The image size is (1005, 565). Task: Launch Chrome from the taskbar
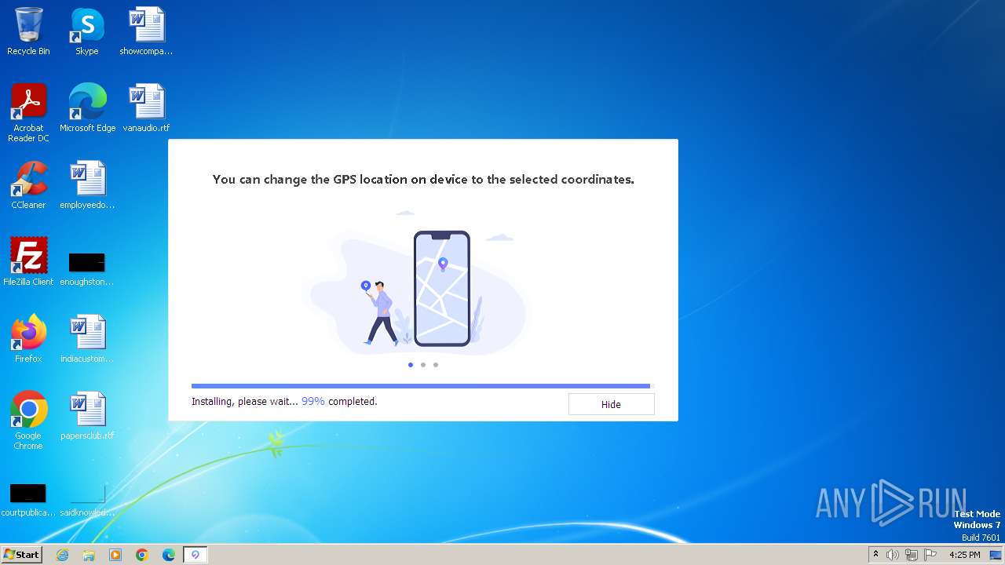pos(142,555)
